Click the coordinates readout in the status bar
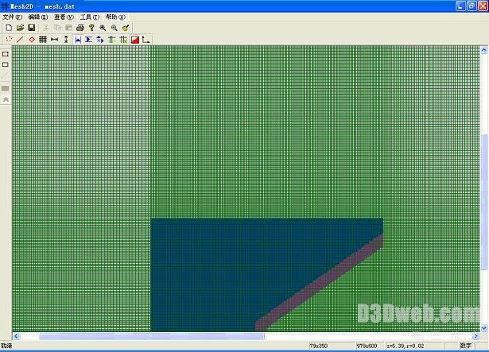 pyautogui.click(x=406, y=346)
